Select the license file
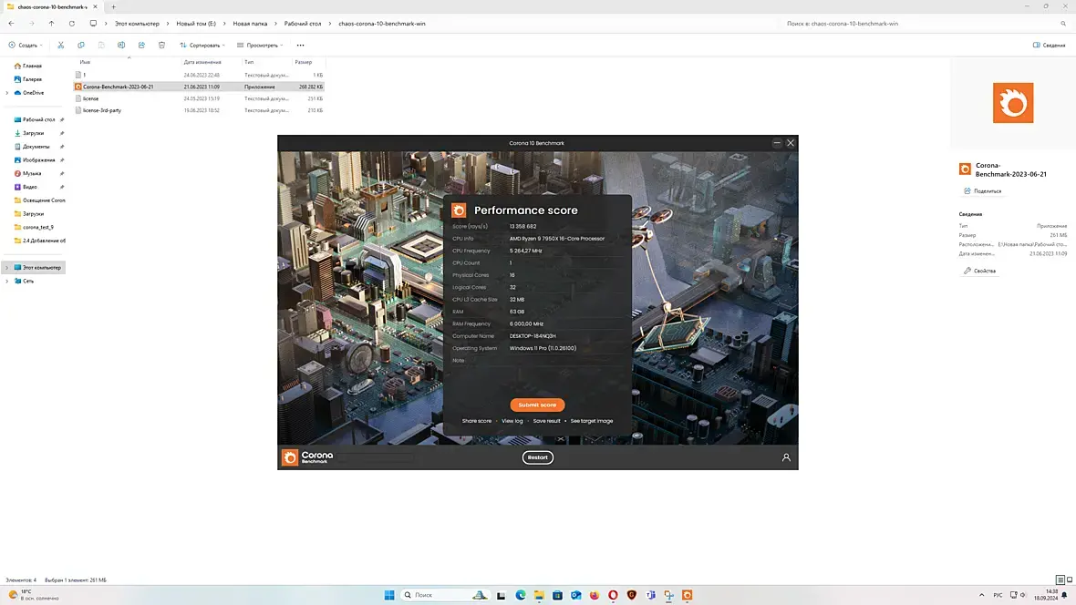 (x=90, y=98)
